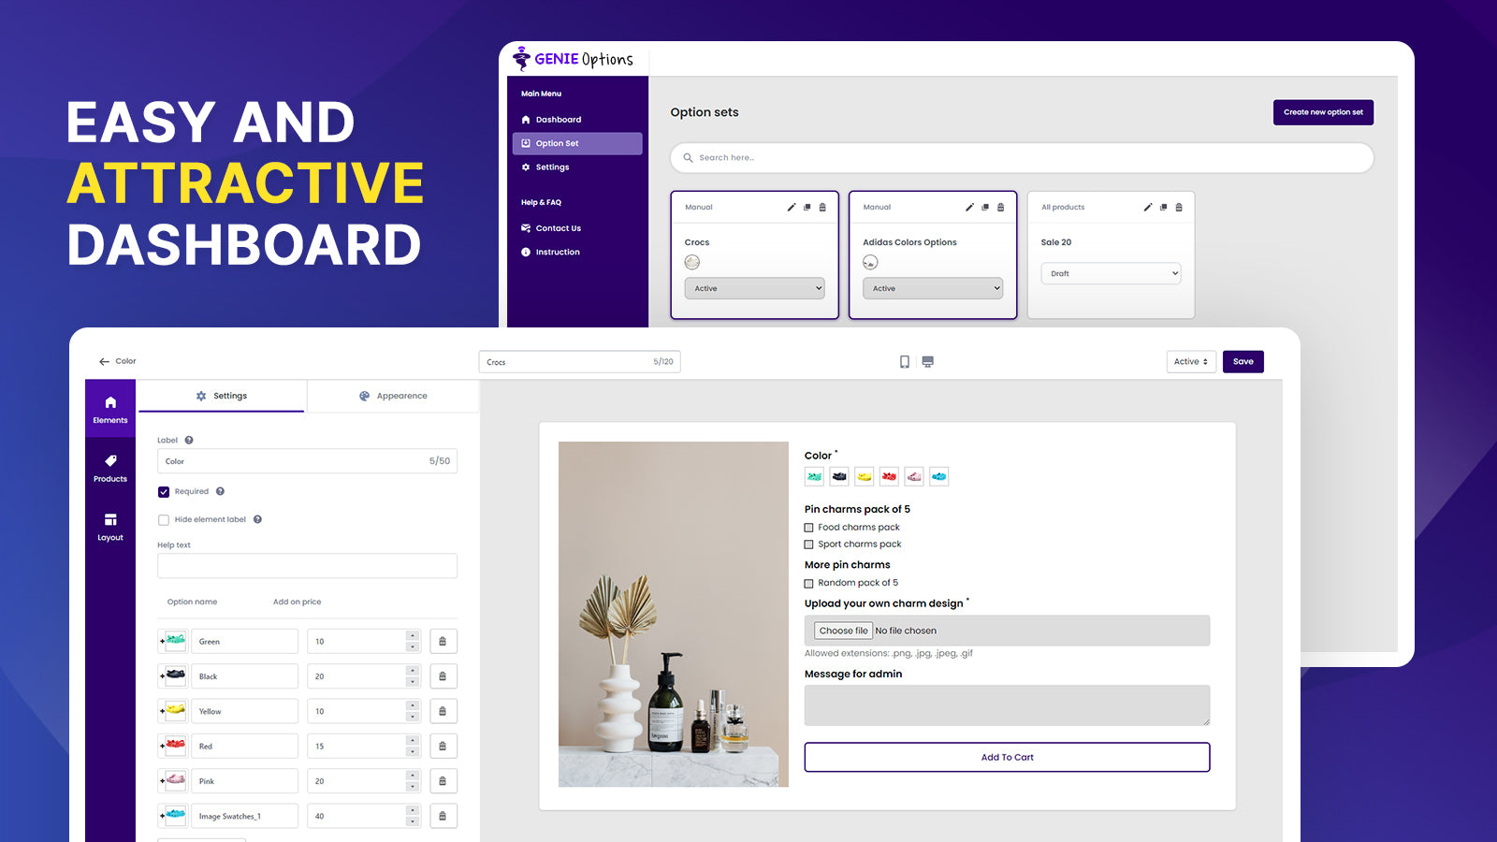The height and width of the screenshot is (842, 1497).
Task: Uncheck the Required checkbox
Action: 164,491
